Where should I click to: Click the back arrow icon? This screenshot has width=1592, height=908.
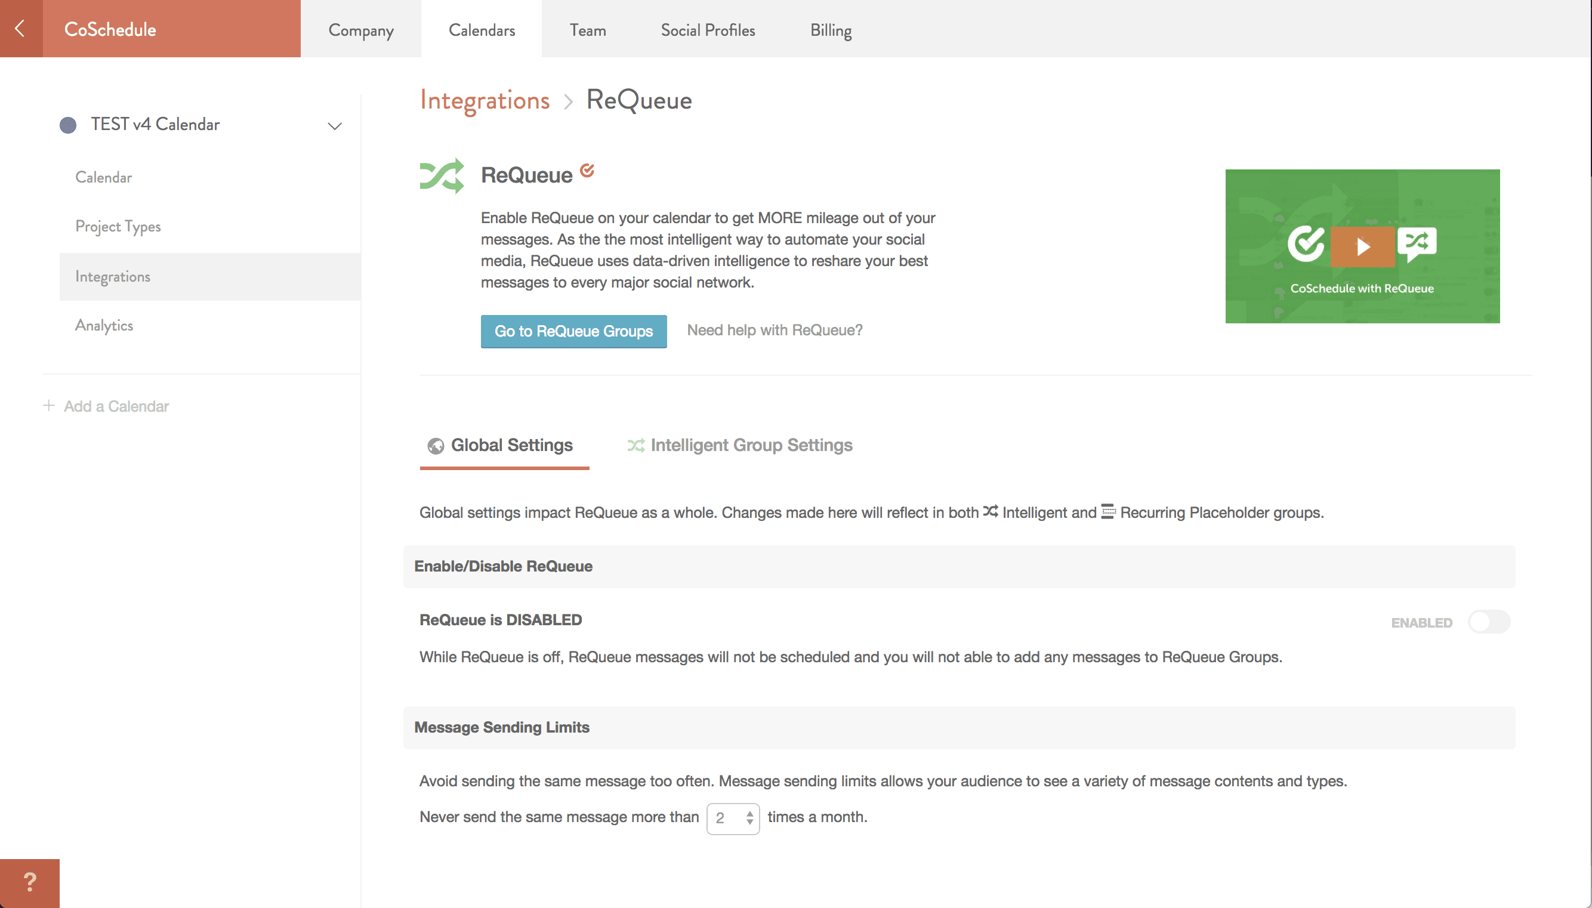click(20, 29)
